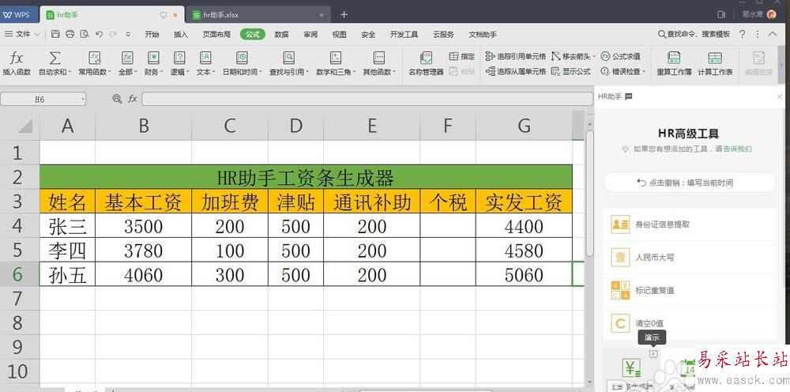790x392 pixels.
Task: Click the 告诉我们 (tell us) link
Action: [737, 149]
